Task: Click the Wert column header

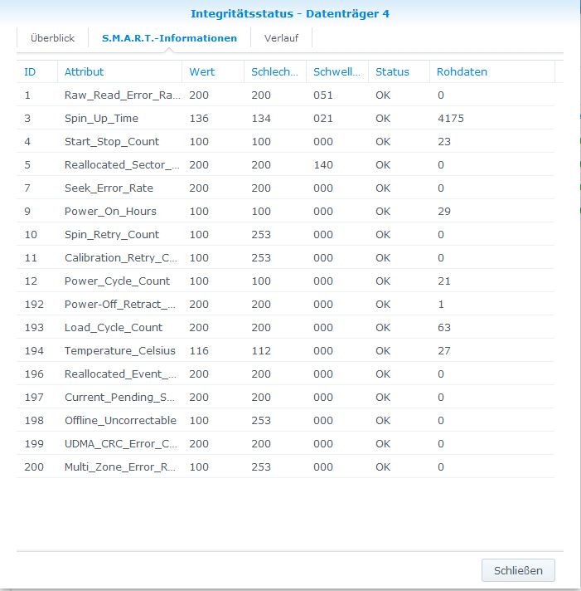Action: coord(202,71)
